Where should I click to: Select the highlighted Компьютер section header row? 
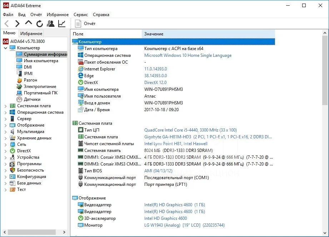[173, 42]
